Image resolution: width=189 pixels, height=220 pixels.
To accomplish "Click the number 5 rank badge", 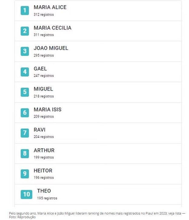I will pos(25,92).
